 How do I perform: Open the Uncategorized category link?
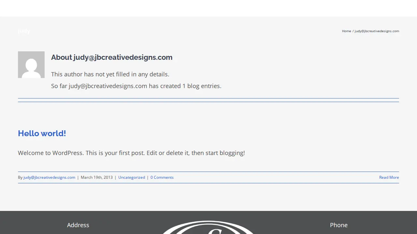pyautogui.click(x=132, y=177)
